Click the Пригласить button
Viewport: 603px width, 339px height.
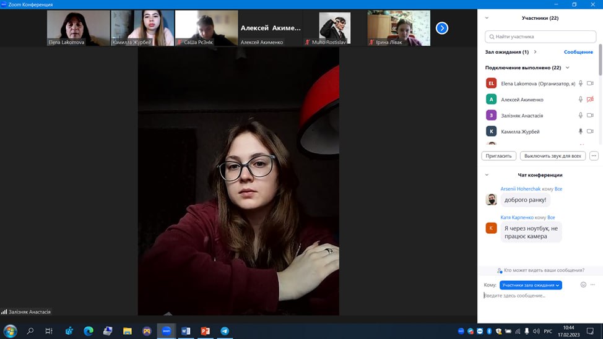pos(498,156)
